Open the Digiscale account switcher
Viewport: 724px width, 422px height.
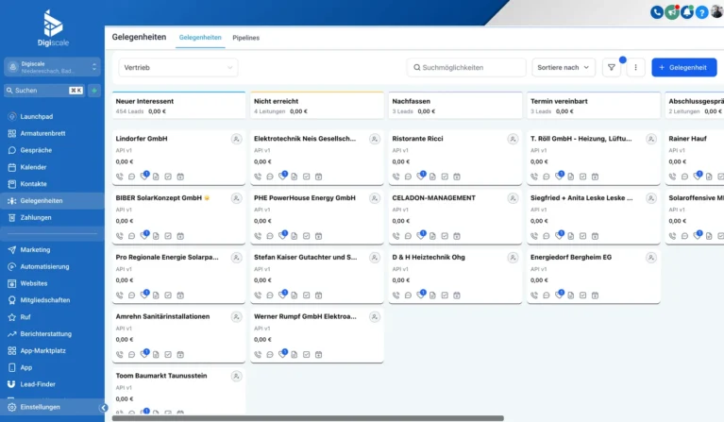pyautogui.click(x=52, y=67)
